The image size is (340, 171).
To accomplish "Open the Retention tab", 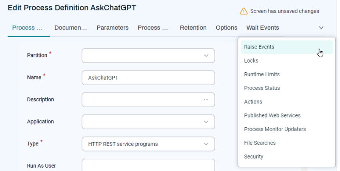I will [x=193, y=28].
